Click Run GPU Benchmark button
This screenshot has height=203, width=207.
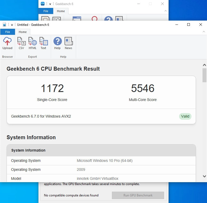click(x=138, y=195)
